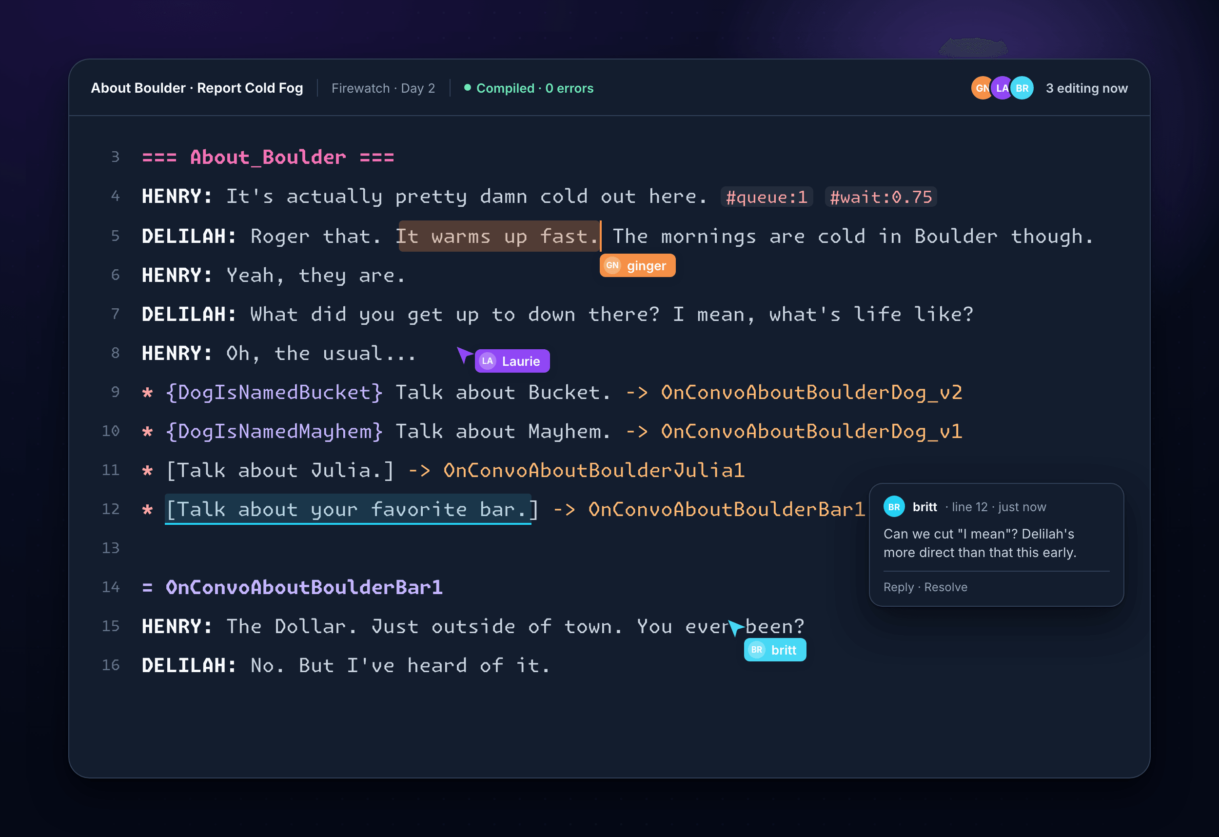Click the britt cursor label on line 15
The height and width of the screenshot is (837, 1219).
(x=775, y=650)
